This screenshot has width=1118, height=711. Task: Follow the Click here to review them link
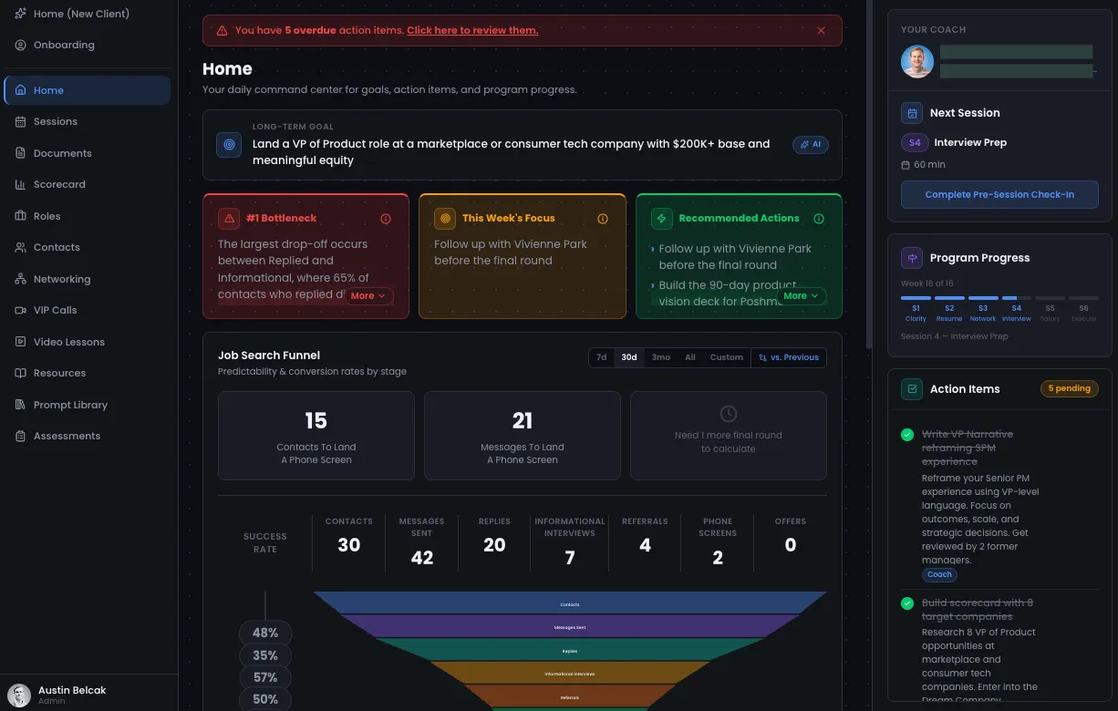472,30
